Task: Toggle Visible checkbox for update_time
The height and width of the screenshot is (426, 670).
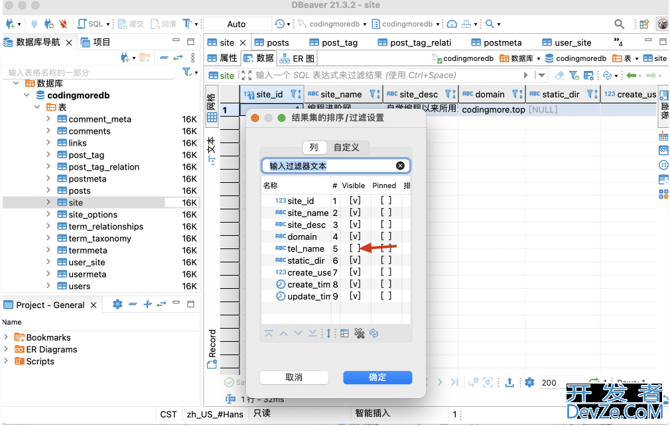Action: 355,296
